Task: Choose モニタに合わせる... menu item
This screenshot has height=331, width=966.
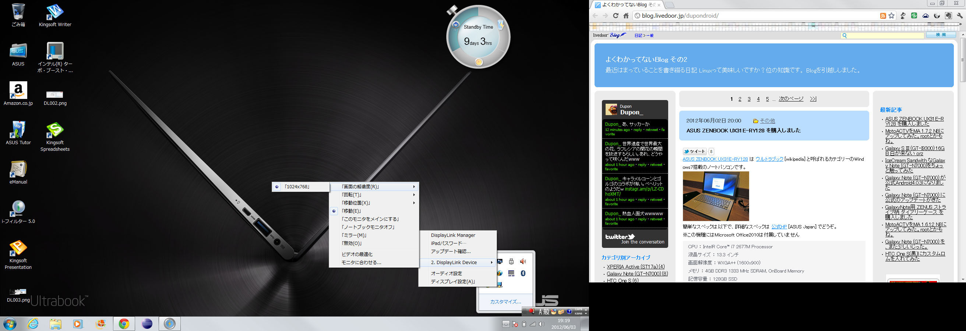Action: click(374, 263)
